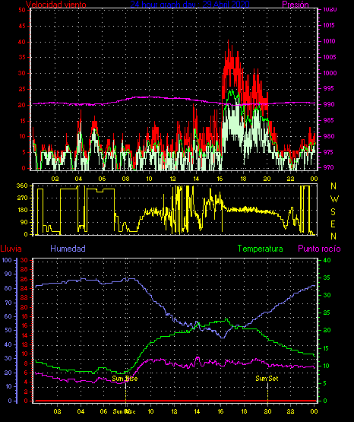This screenshot has width=354, height=422.
Task: Click the "1010" pressure axis value
Action: coord(329,41)
